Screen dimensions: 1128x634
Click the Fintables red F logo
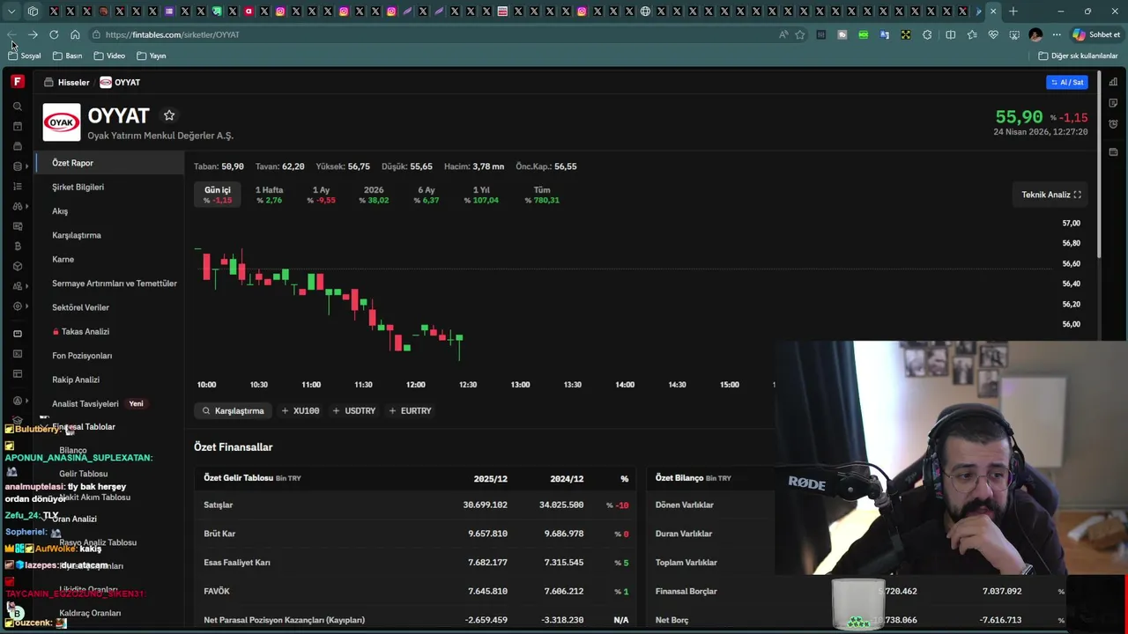(x=18, y=82)
